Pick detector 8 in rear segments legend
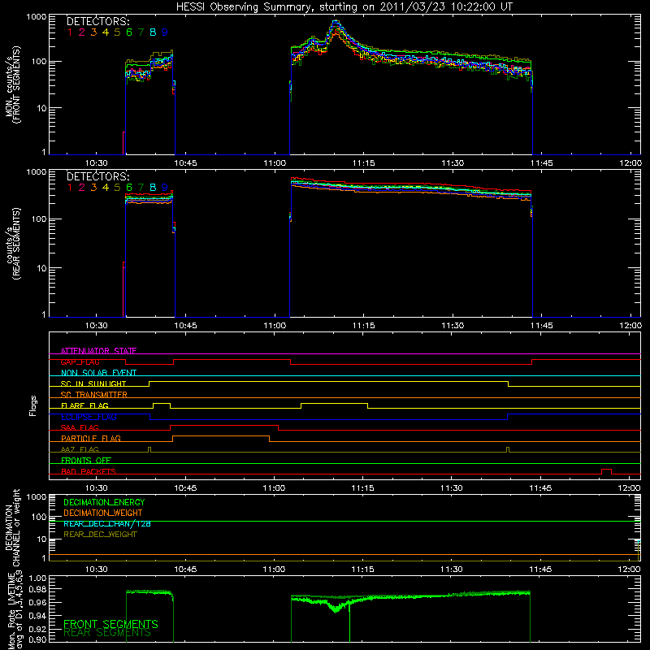The width and height of the screenshot is (650, 650). 153,188
